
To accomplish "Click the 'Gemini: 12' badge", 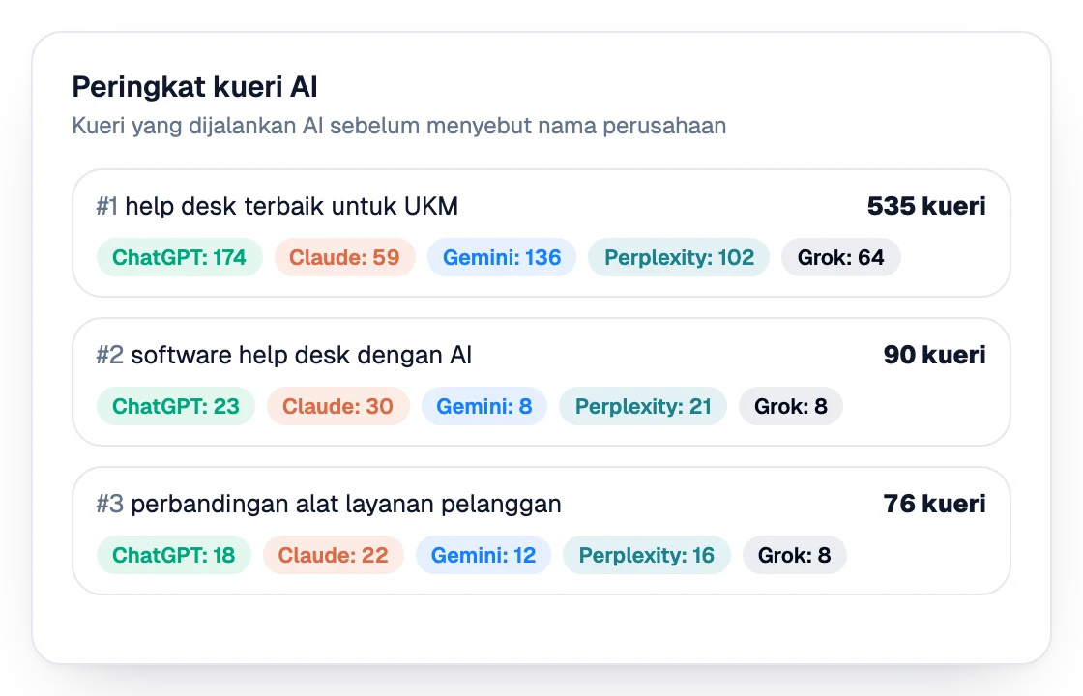I will 483,555.
